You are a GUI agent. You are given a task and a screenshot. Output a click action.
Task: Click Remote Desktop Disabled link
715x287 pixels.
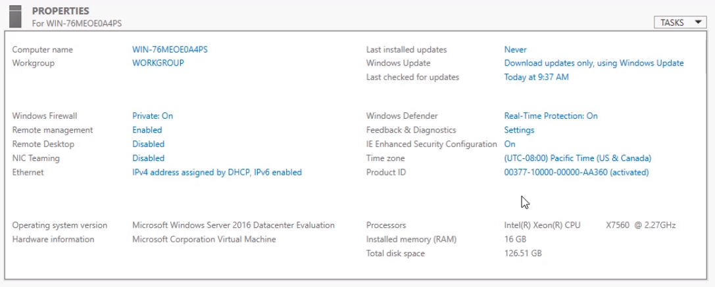[148, 144]
